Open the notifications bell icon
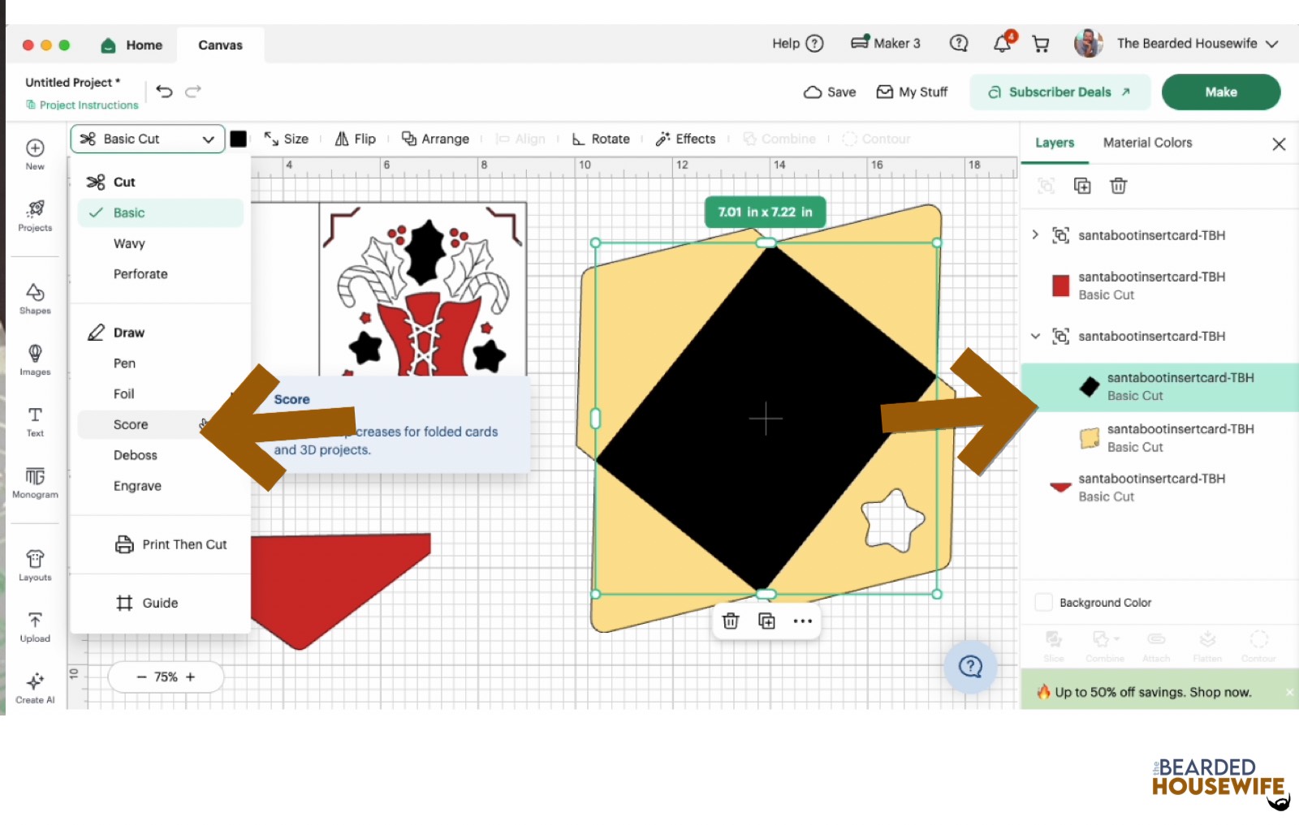1299x825 pixels. click(1003, 44)
